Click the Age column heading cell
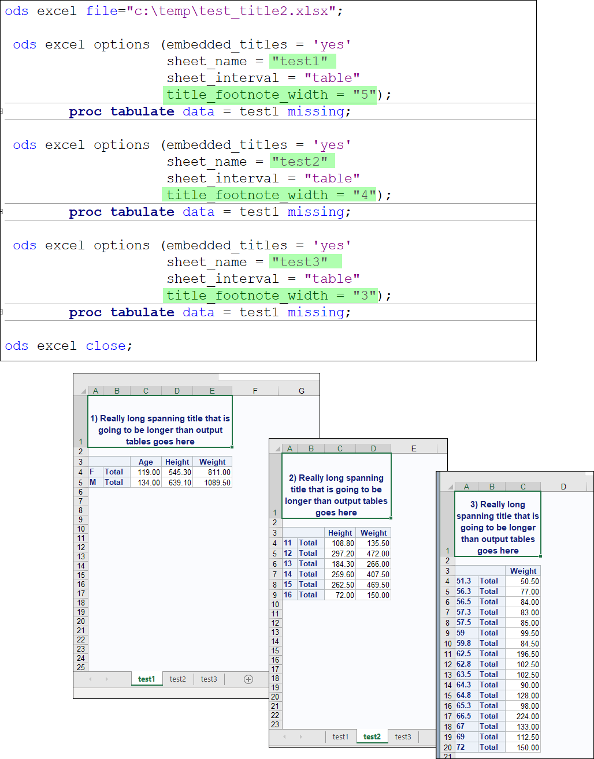Screen dimensions: 594x759 [146, 462]
